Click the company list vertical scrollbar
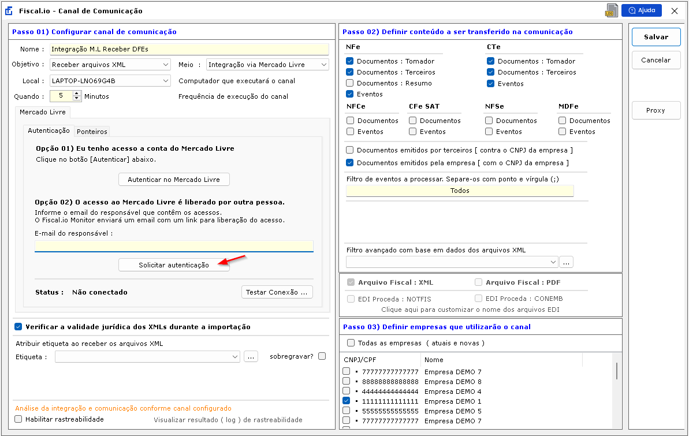This screenshot has height=436, width=689. click(x=616, y=371)
